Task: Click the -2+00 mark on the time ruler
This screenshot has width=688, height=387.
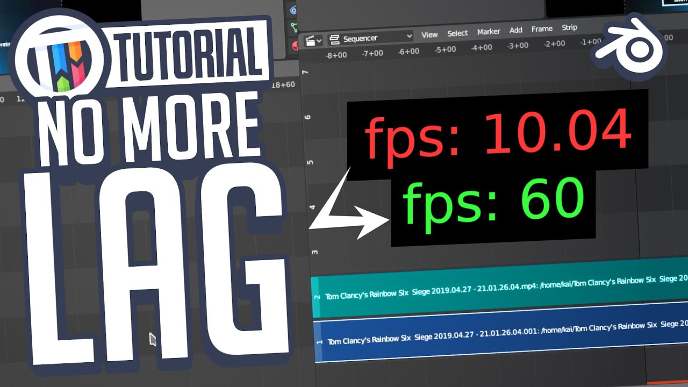Action: coord(554,44)
